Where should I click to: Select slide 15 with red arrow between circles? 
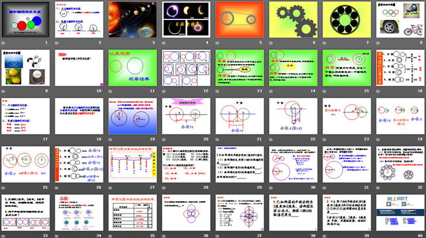pos(347,68)
